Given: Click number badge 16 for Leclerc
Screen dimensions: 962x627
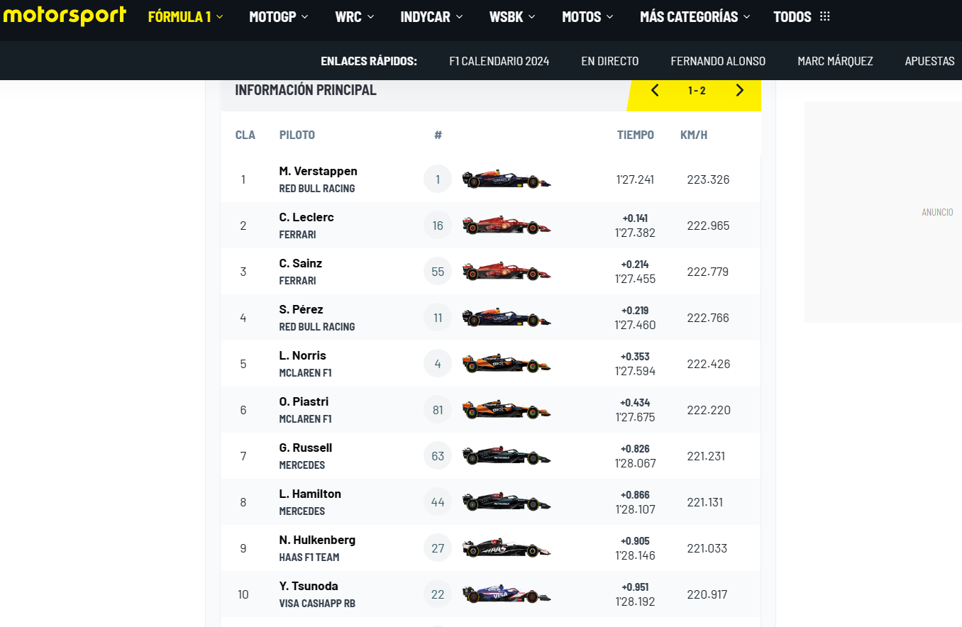Looking at the screenshot, I should pyautogui.click(x=438, y=226).
